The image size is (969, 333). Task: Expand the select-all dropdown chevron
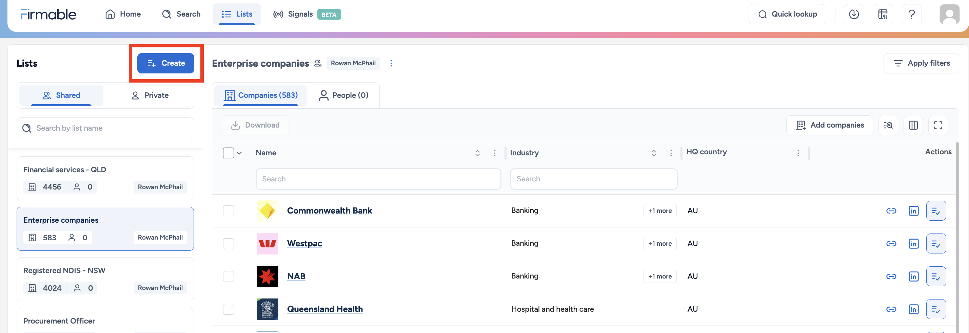pos(239,153)
